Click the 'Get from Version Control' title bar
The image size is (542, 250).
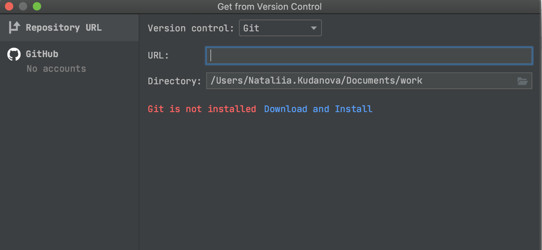(270, 7)
